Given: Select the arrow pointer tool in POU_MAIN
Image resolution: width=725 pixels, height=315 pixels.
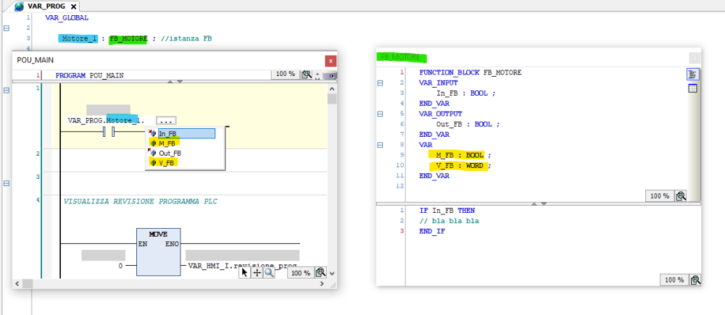Looking at the screenshot, I should pos(245,273).
